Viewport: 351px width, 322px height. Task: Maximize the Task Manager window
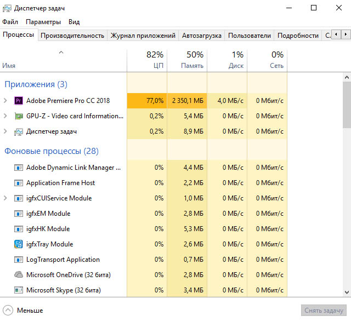point(314,8)
